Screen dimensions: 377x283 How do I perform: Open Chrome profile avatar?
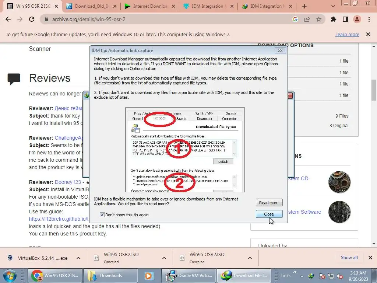pos(357,19)
